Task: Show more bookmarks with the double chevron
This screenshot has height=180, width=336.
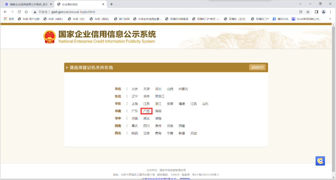Action: [330, 19]
